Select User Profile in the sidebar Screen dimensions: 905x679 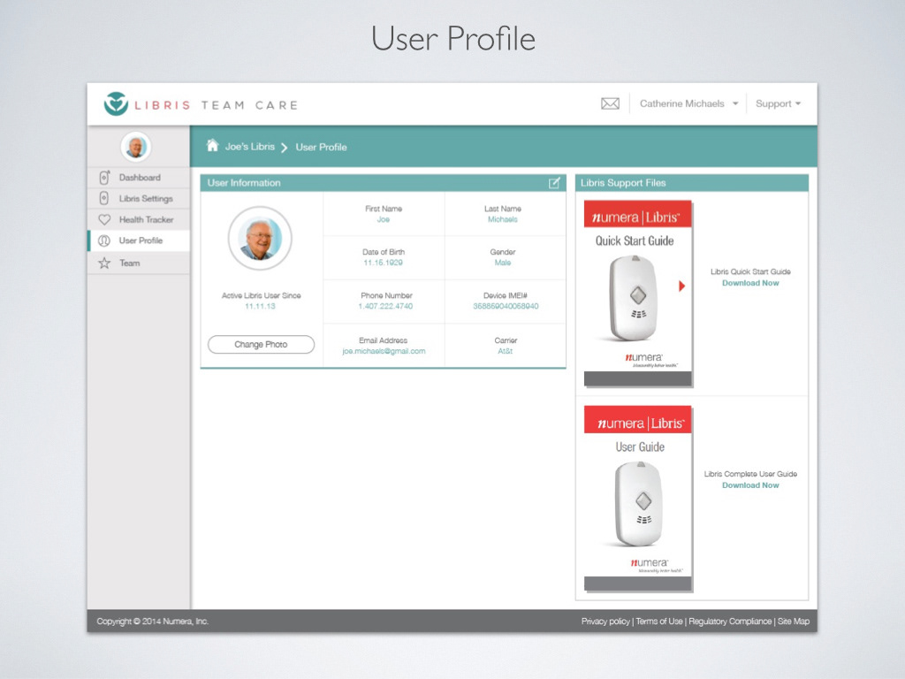pyautogui.click(x=139, y=240)
